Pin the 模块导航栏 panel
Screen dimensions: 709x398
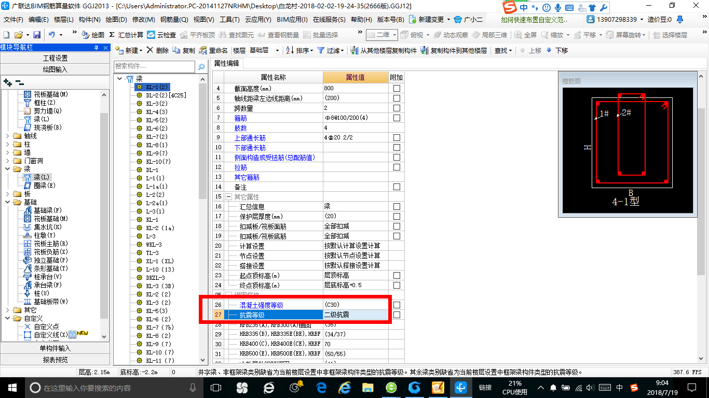[x=96, y=47]
